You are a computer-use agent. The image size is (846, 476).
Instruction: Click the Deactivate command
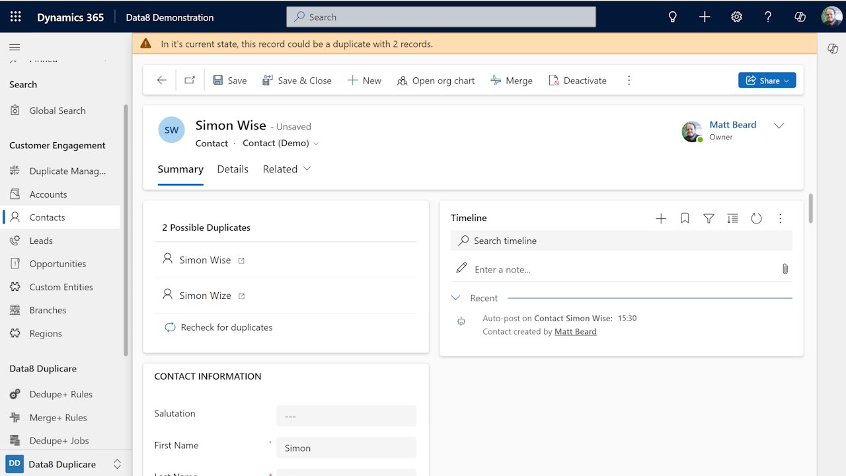(578, 80)
